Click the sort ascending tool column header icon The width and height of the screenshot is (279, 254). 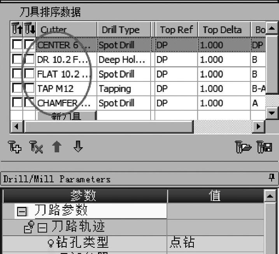point(17,28)
